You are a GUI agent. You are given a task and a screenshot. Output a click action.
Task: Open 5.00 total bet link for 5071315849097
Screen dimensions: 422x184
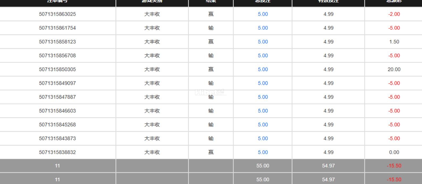point(263,83)
